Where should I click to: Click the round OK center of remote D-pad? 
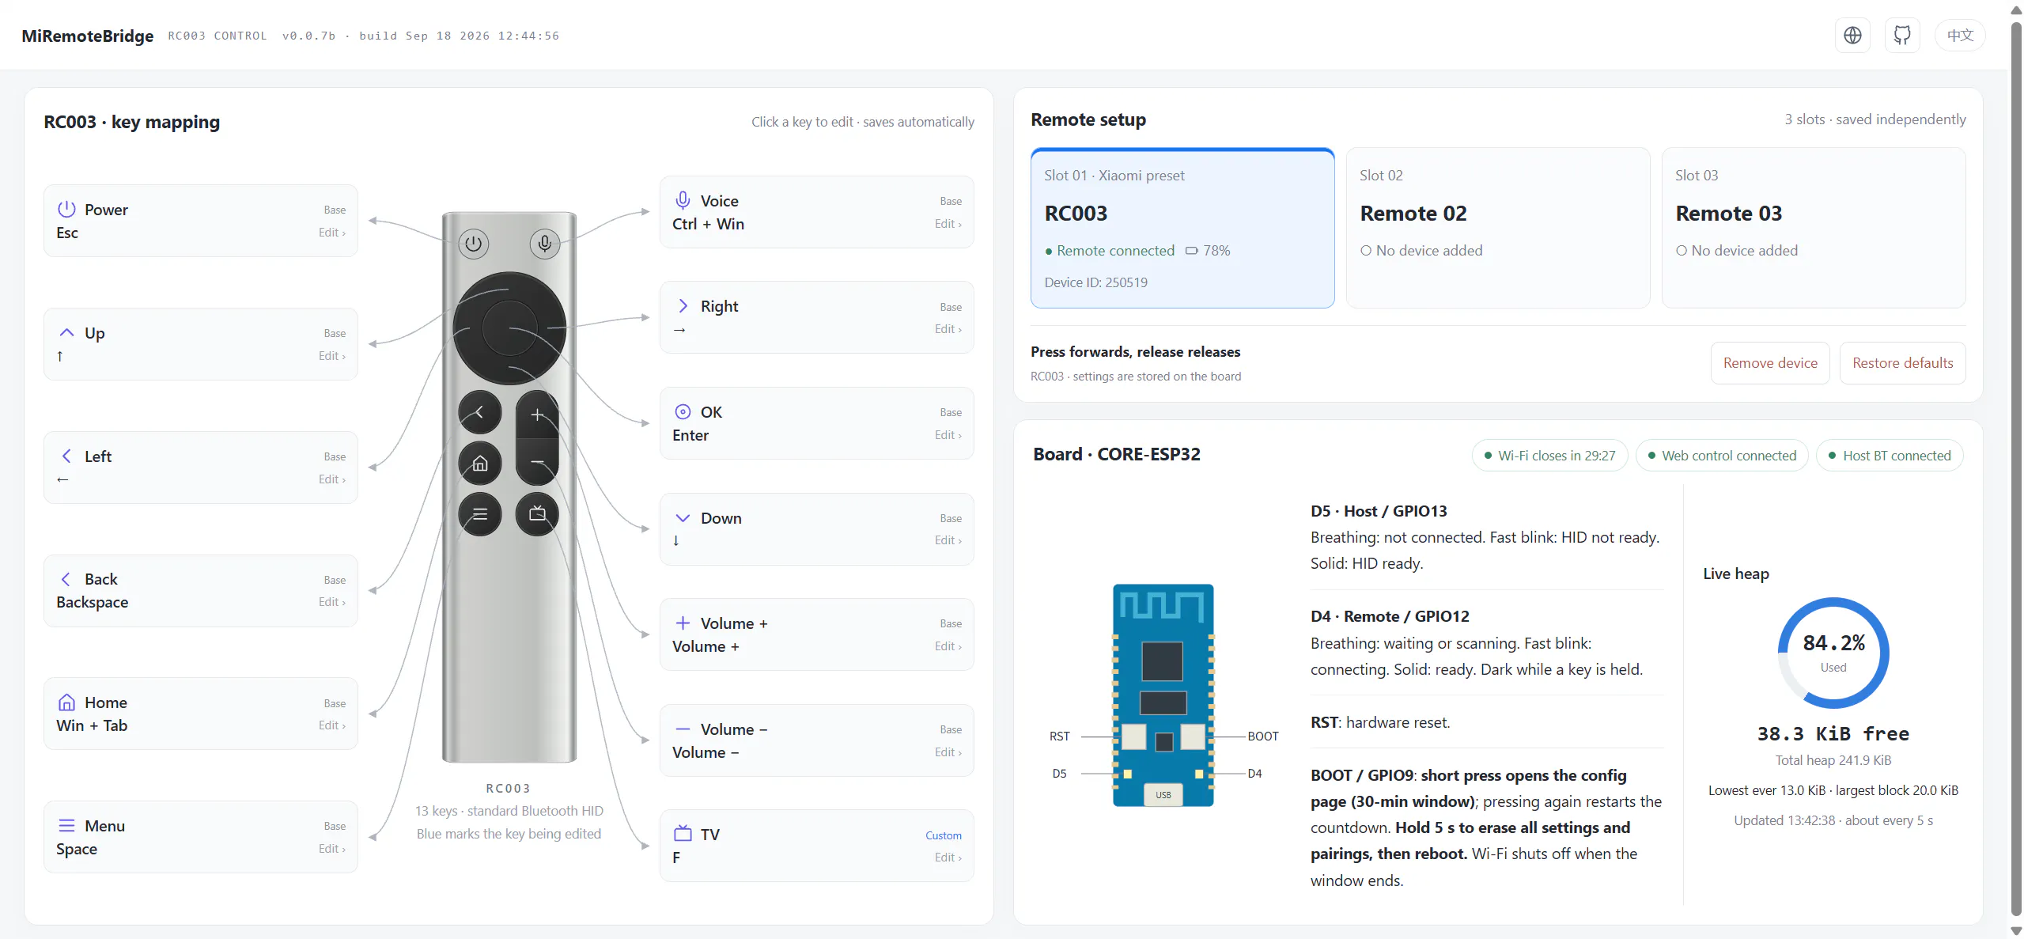click(x=509, y=328)
